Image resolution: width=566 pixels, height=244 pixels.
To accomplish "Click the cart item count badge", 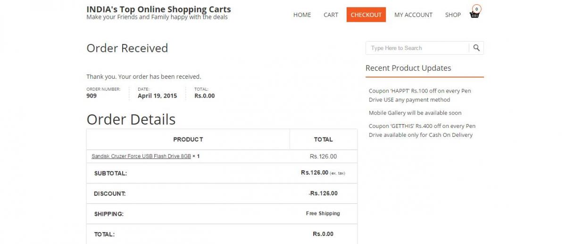I will coord(477,8).
